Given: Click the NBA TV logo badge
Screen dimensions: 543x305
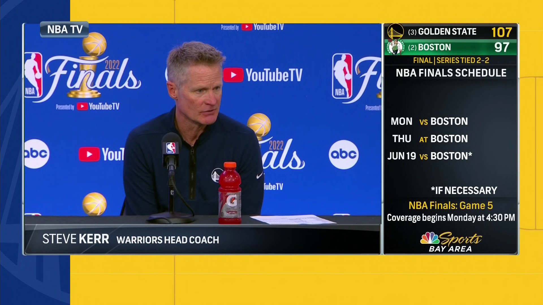Looking at the screenshot, I should click(64, 29).
